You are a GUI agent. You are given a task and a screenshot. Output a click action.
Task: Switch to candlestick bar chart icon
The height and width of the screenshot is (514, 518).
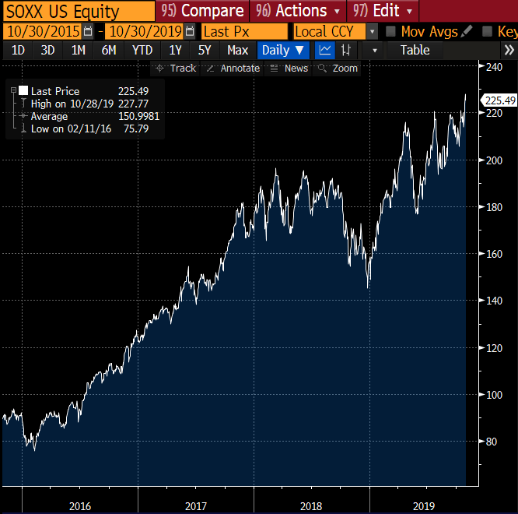pos(346,51)
